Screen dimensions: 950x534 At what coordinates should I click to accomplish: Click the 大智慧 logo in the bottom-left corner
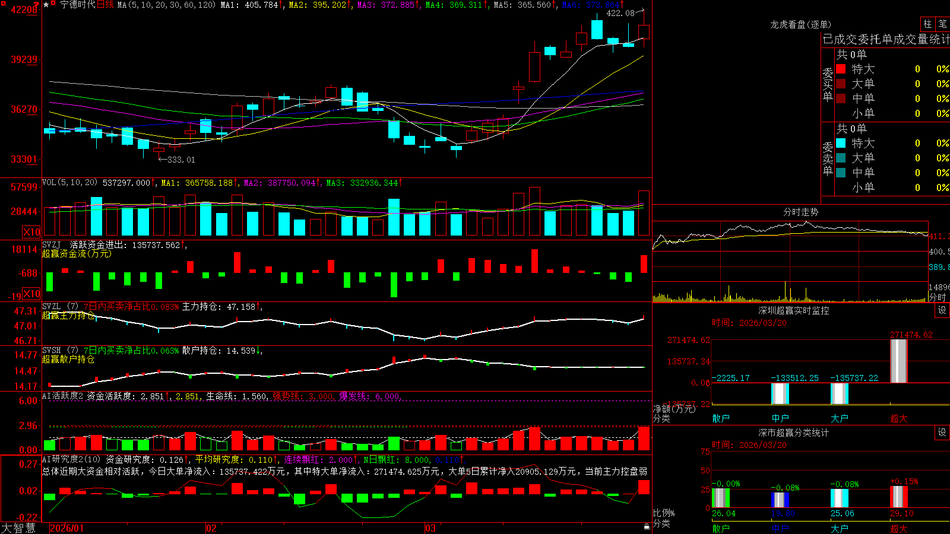18,528
